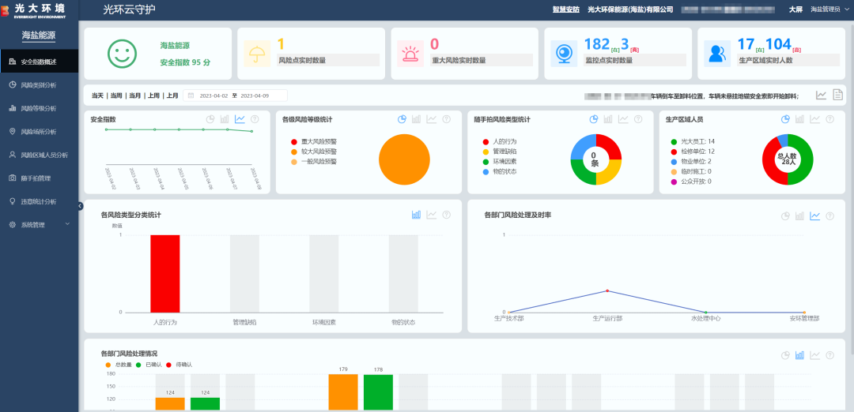
Task: Select pie chart icon in 各部门风险处理及时率 panel
Action: click(x=785, y=215)
